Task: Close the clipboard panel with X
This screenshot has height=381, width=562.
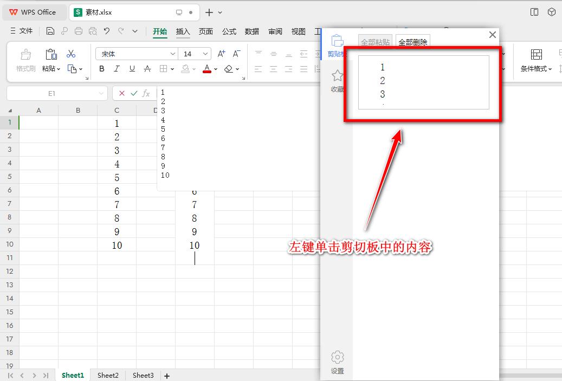Action: (x=493, y=35)
